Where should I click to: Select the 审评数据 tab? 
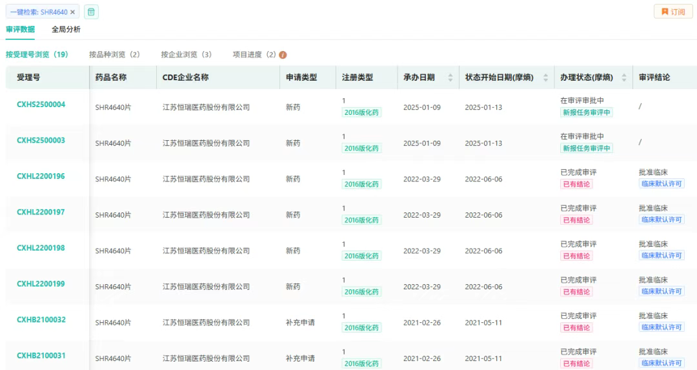pos(20,30)
